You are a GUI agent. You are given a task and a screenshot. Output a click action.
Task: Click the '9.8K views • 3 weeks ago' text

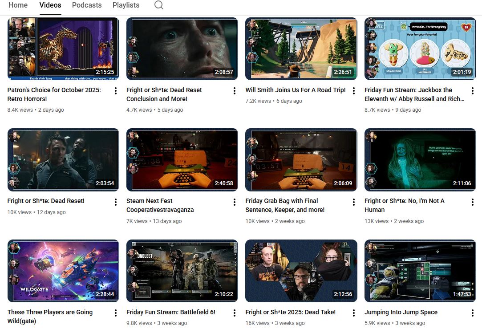pos(157,323)
